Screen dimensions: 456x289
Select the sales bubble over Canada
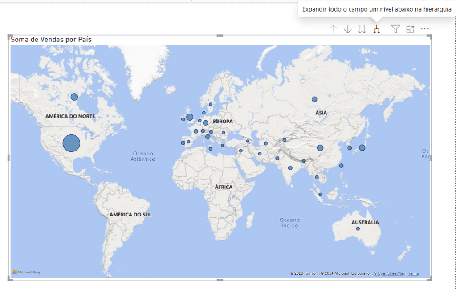click(x=73, y=96)
